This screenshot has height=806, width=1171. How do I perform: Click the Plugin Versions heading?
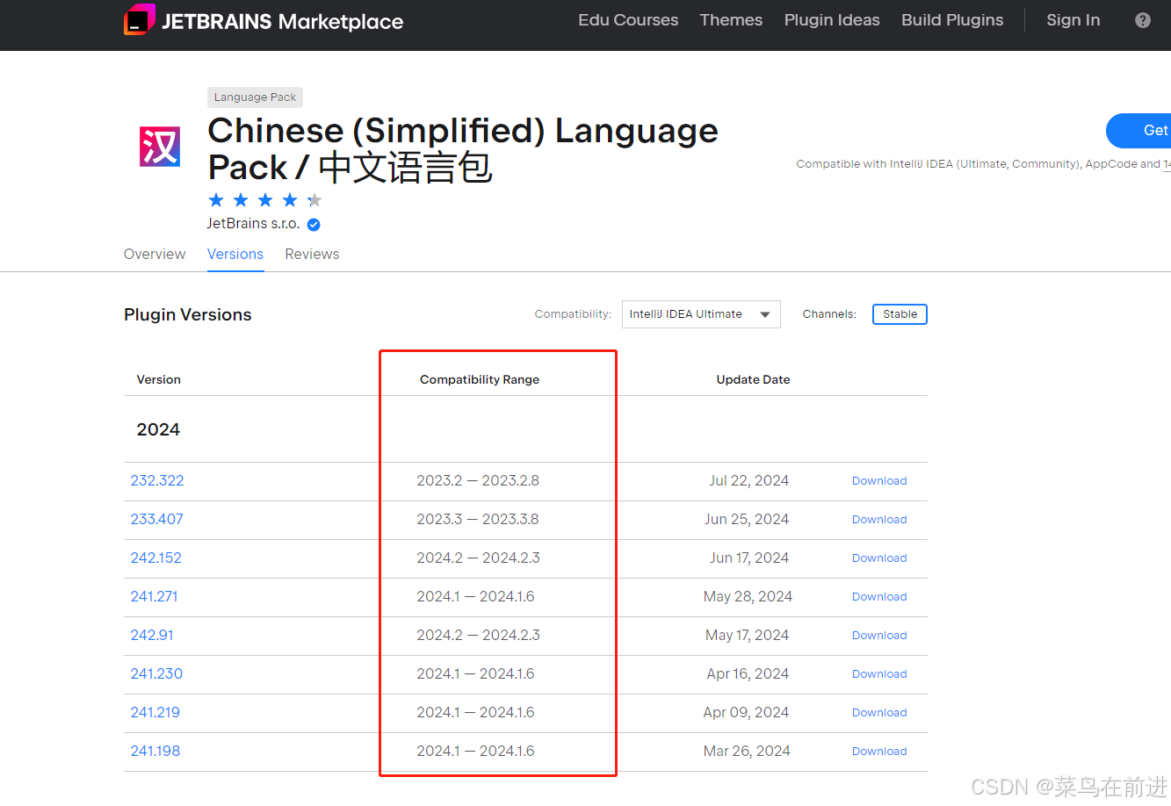tap(188, 315)
